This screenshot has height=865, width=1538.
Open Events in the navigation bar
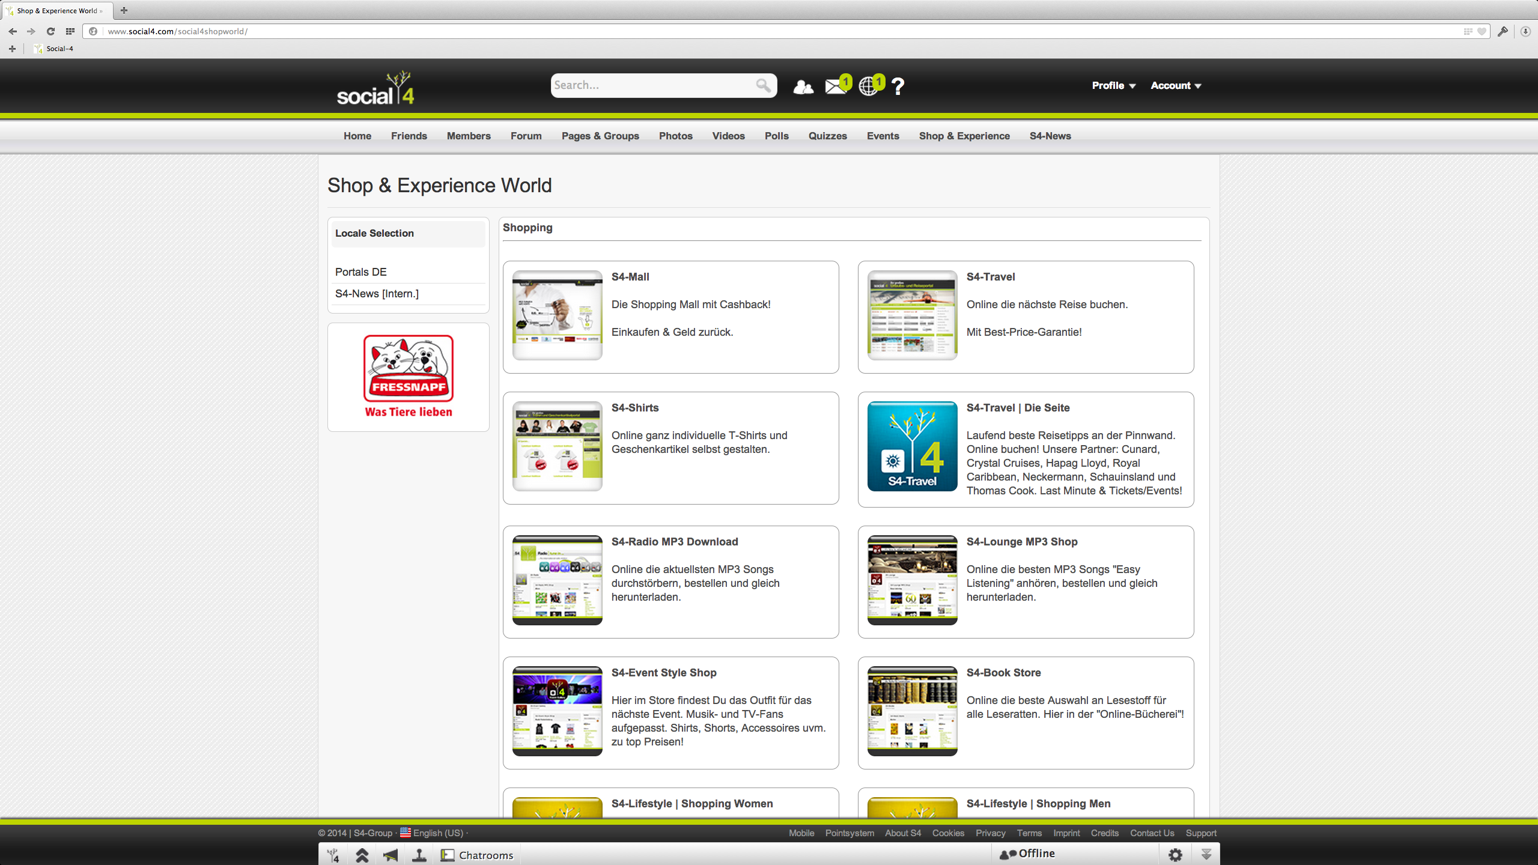pos(883,136)
